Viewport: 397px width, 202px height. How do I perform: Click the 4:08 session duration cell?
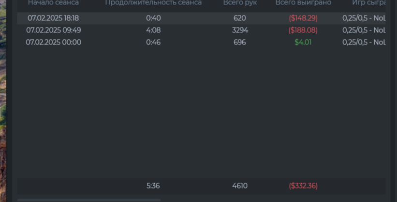point(153,30)
